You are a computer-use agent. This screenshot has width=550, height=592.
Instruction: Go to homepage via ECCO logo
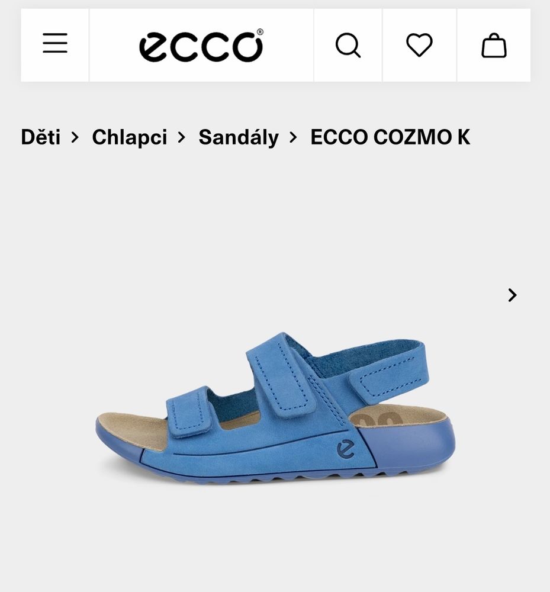tap(201, 46)
